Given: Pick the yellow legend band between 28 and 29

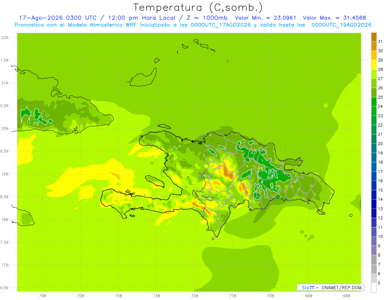Looking at the screenshot, I should coord(374,65).
